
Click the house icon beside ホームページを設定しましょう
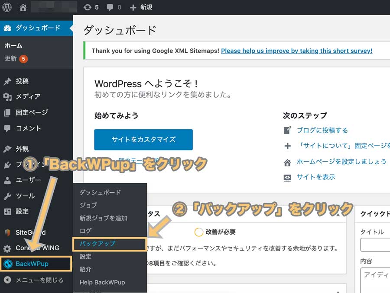click(x=287, y=162)
